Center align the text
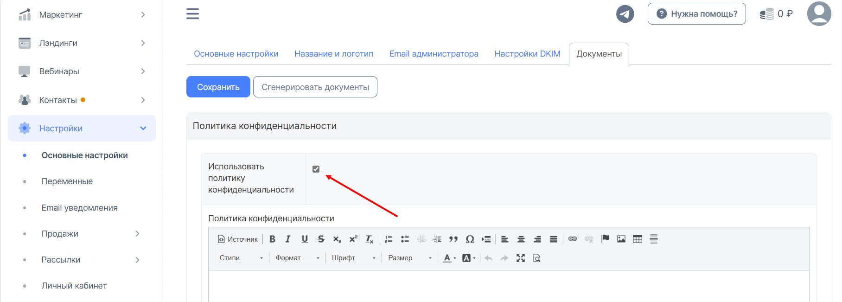 point(521,239)
